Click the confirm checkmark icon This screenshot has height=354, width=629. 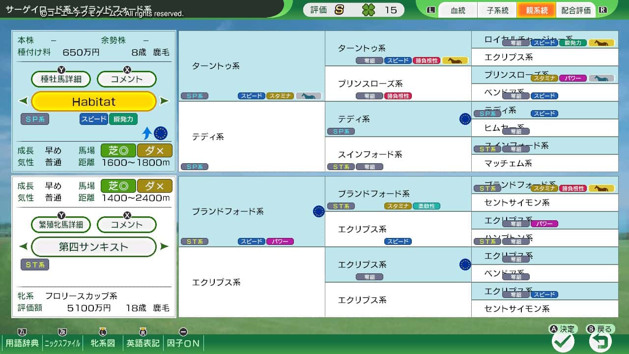click(563, 341)
